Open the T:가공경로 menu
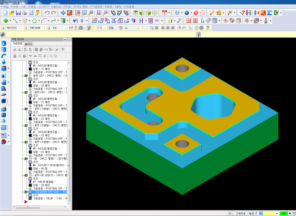Image resolution: width=296 pixels, height=216 pixels. 96,7
